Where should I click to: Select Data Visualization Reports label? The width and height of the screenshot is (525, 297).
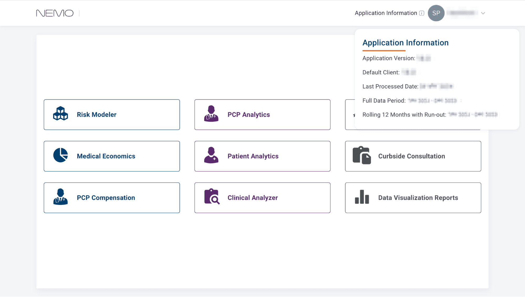click(418, 198)
